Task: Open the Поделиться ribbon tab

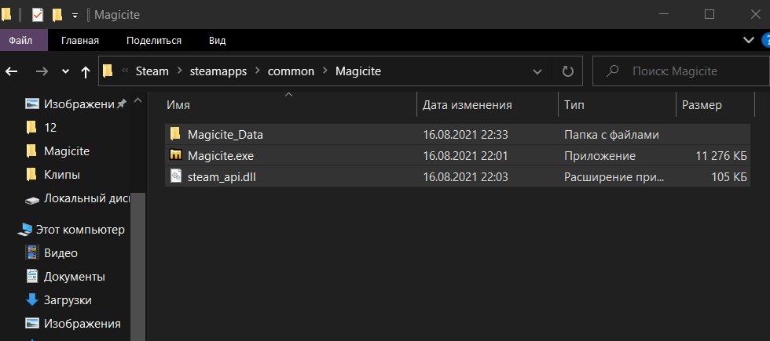Action: coord(154,41)
